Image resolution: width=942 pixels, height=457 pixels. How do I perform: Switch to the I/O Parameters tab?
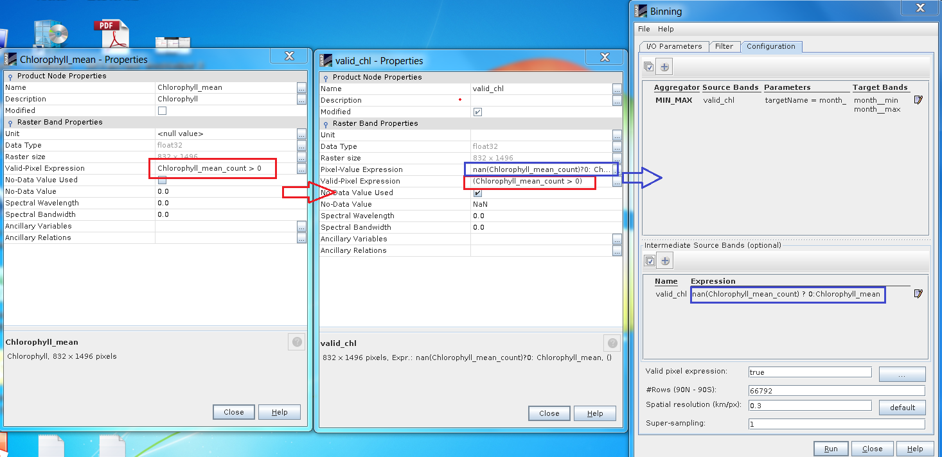coord(673,46)
